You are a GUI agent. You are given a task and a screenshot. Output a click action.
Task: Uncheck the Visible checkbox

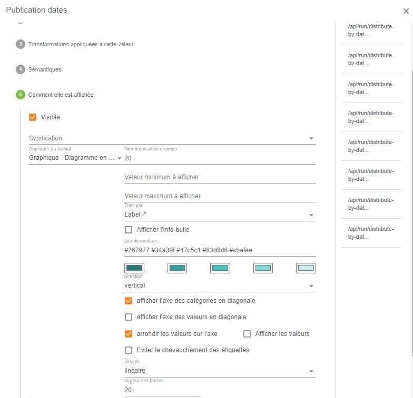pos(33,117)
